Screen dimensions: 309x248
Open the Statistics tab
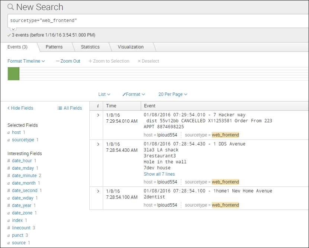tap(90, 47)
